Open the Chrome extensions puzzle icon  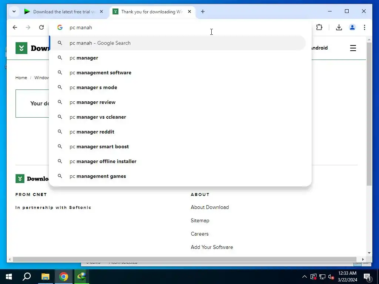319,27
